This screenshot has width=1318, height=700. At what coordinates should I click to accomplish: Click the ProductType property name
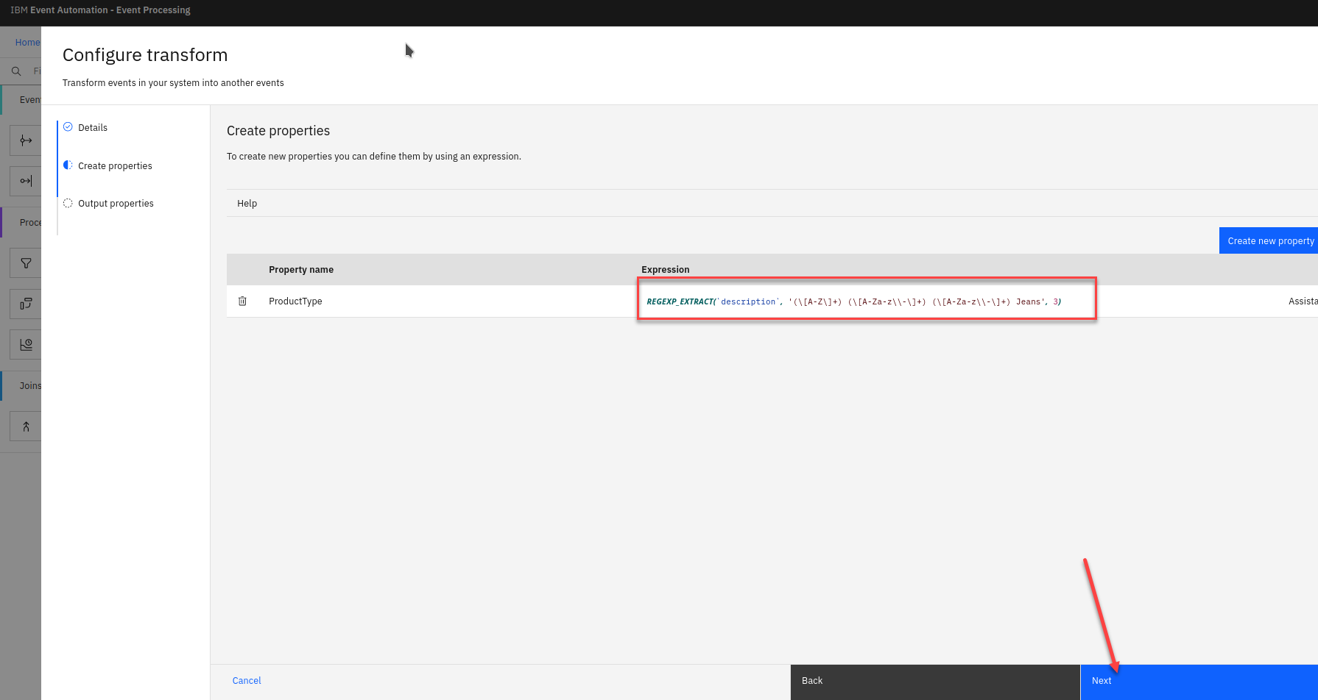(295, 301)
